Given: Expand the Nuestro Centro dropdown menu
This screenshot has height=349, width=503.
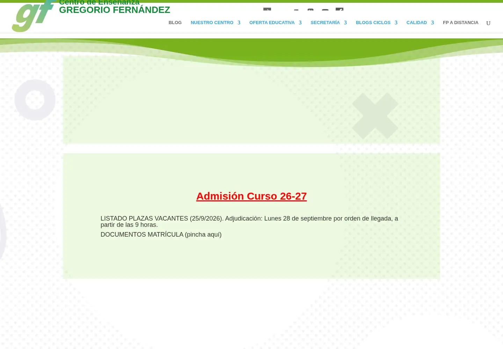Looking at the screenshot, I should tap(216, 23).
